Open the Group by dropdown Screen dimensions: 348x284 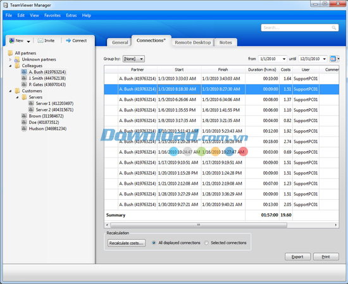point(134,59)
